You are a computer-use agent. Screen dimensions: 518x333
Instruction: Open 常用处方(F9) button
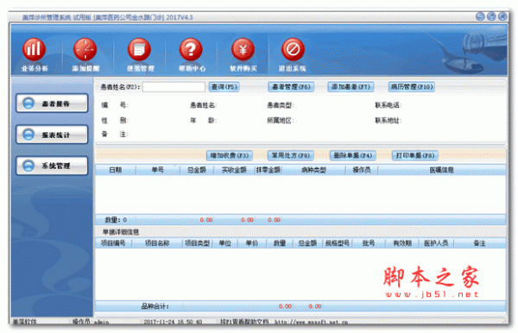point(291,155)
